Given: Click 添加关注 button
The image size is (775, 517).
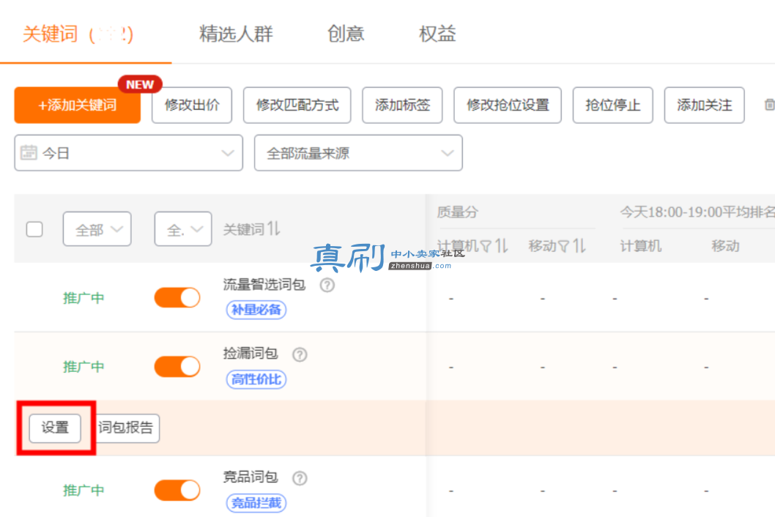Looking at the screenshot, I should pyautogui.click(x=705, y=105).
